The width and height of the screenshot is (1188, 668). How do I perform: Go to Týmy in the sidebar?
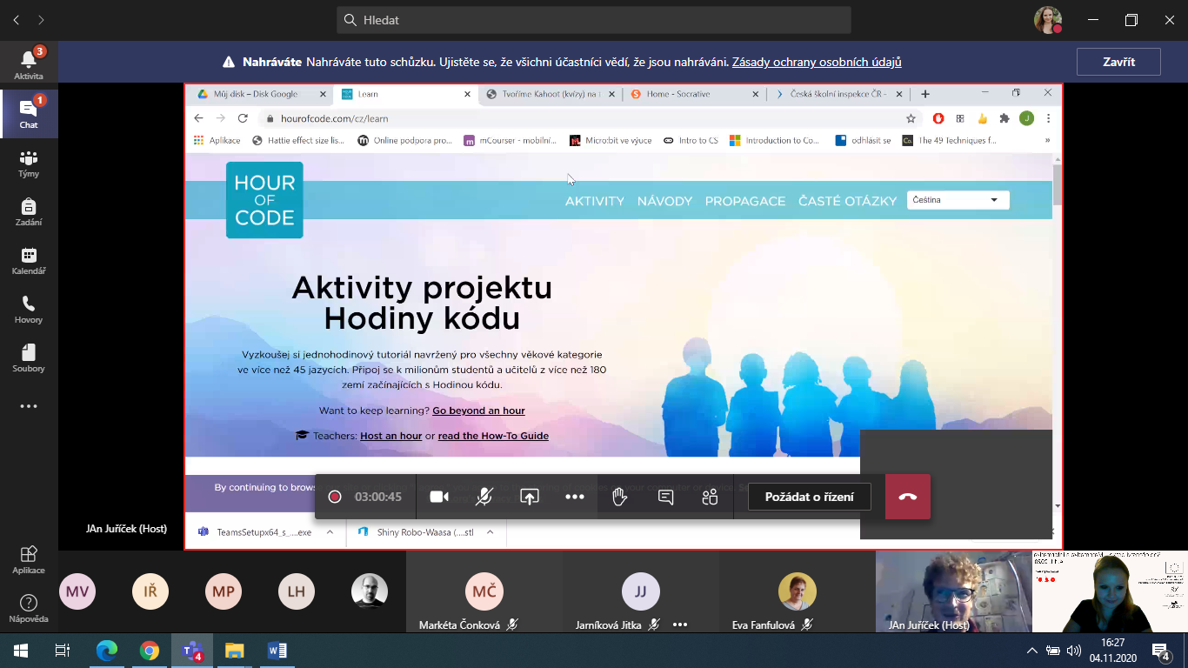(29, 163)
